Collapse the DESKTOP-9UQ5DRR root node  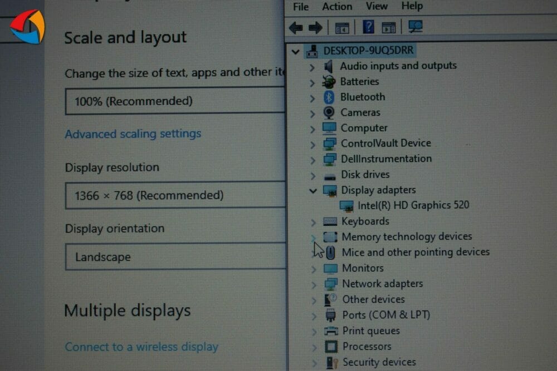click(296, 52)
